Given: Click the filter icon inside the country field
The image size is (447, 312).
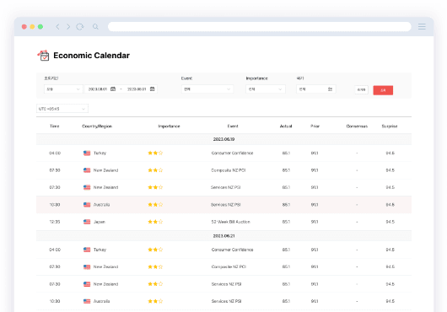Looking at the screenshot, I should [x=330, y=89].
